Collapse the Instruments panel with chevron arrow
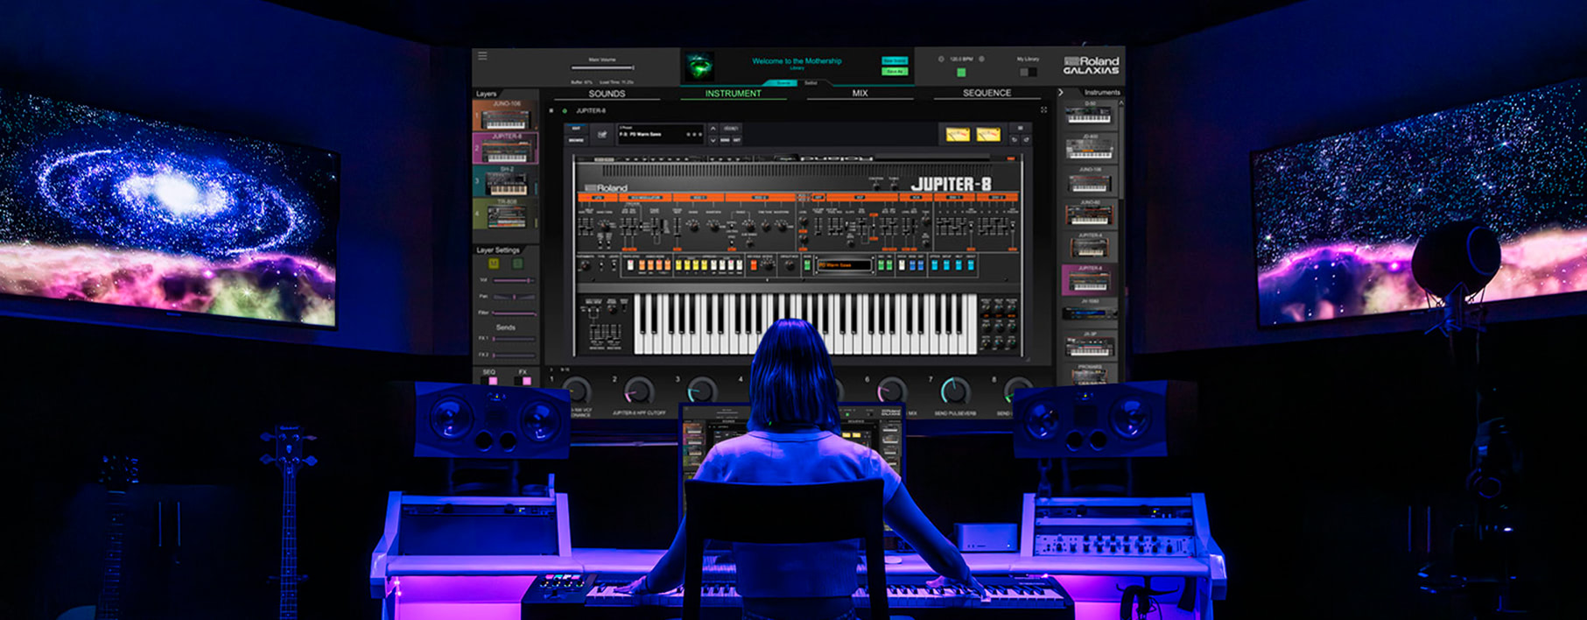 (1061, 92)
